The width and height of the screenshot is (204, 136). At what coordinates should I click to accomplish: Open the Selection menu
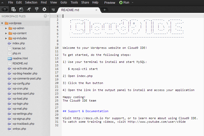[31, 3]
